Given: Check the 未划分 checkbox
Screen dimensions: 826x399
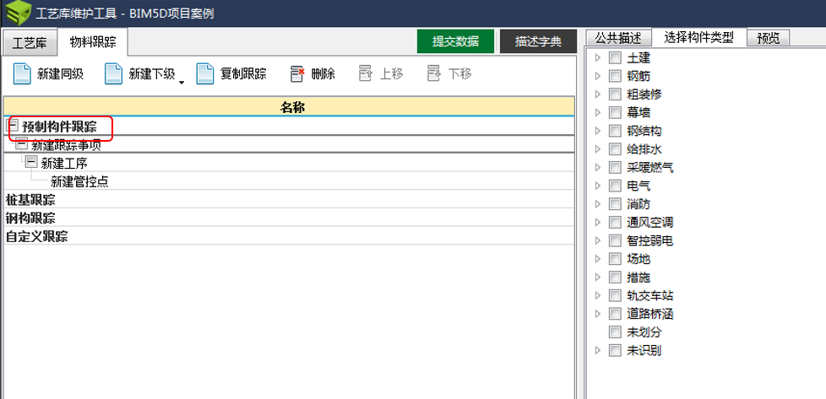Looking at the screenshot, I should pyautogui.click(x=615, y=332).
